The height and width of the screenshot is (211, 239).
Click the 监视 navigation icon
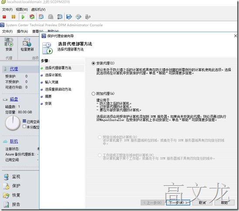click(6, 177)
